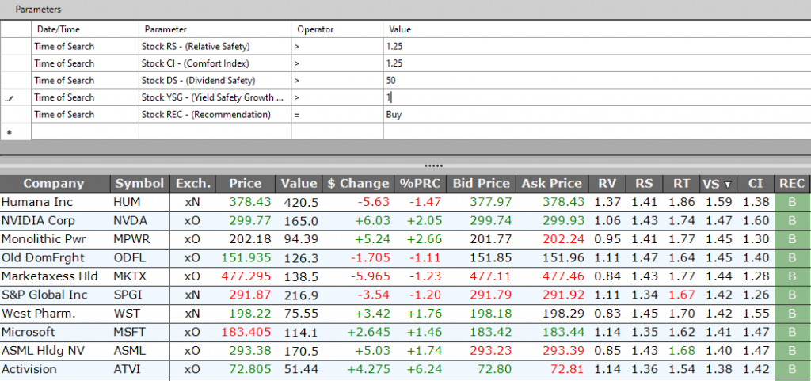Click the Operator header in Parameters grid

click(315, 29)
